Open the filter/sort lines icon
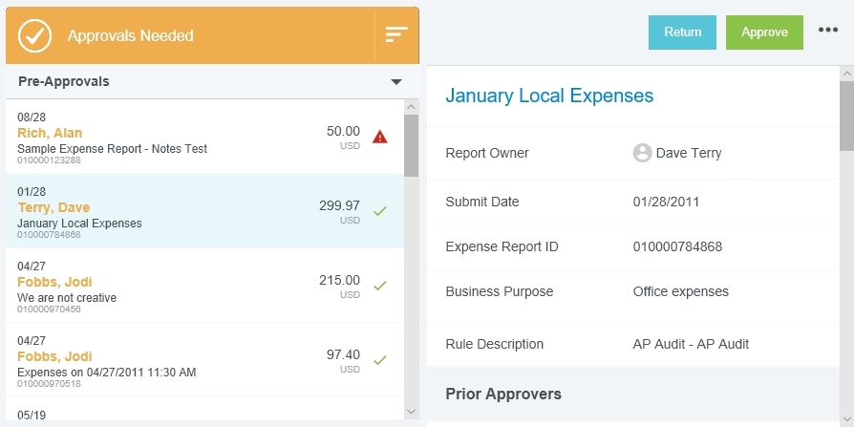 (x=396, y=34)
